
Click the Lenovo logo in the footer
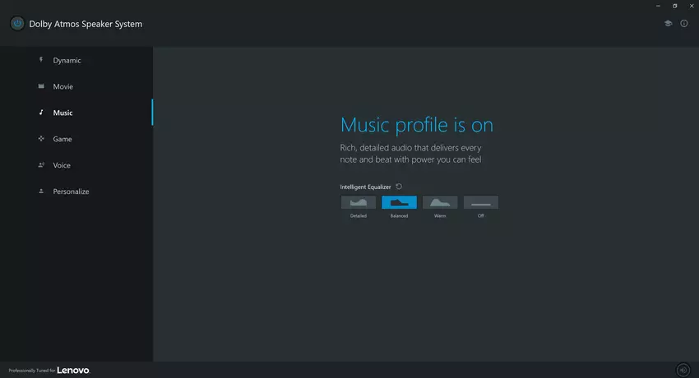pos(73,371)
